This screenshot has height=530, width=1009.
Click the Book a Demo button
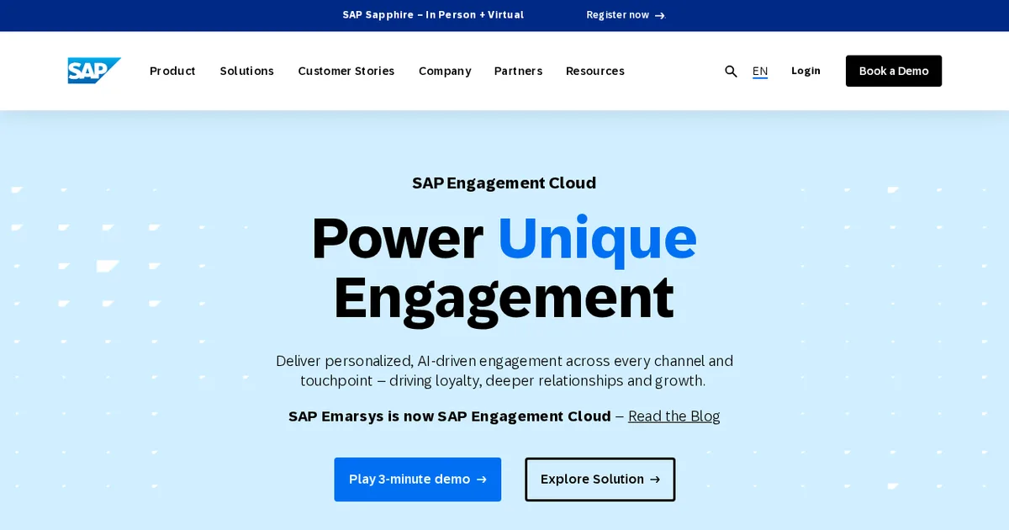[894, 71]
